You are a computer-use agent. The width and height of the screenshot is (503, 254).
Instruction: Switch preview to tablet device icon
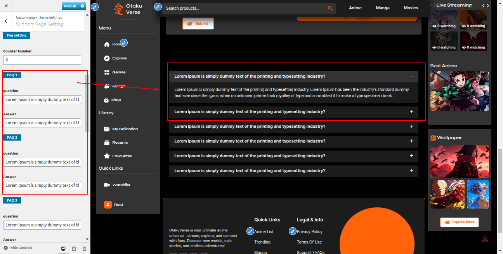tap(74, 249)
